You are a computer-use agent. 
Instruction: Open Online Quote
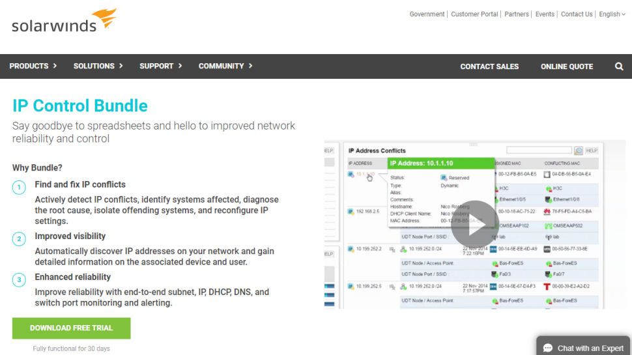click(x=567, y=66)
